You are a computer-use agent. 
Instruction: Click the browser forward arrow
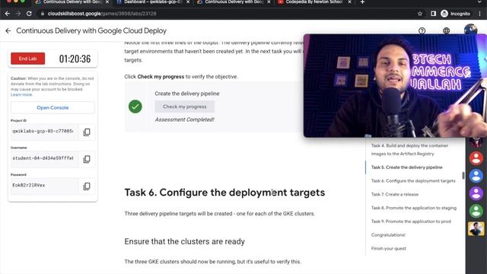pyautogui.click(x=18, y=14)
